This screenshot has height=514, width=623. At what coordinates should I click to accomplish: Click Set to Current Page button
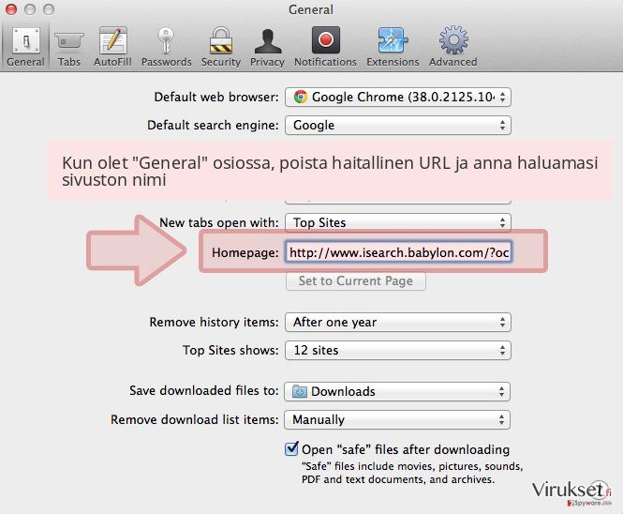tap(356, 280)
